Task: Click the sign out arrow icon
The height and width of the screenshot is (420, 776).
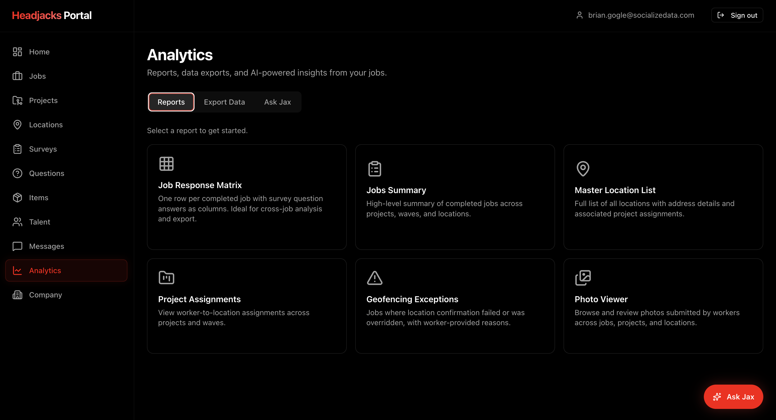Action: tap(720, 15)
